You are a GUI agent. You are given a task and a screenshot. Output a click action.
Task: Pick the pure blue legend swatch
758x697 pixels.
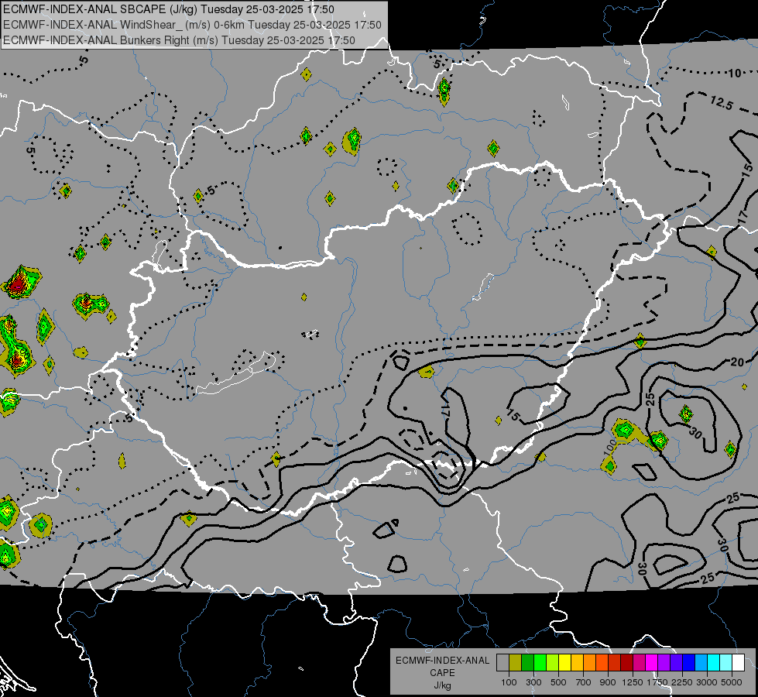pyautogui.click(x=689, y=663)
